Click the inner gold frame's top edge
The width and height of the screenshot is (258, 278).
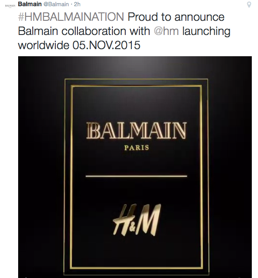[136, 86]
